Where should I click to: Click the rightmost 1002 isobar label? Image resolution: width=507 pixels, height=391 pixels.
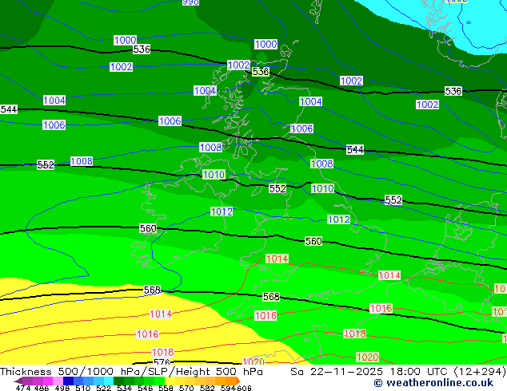coord(428,105)
